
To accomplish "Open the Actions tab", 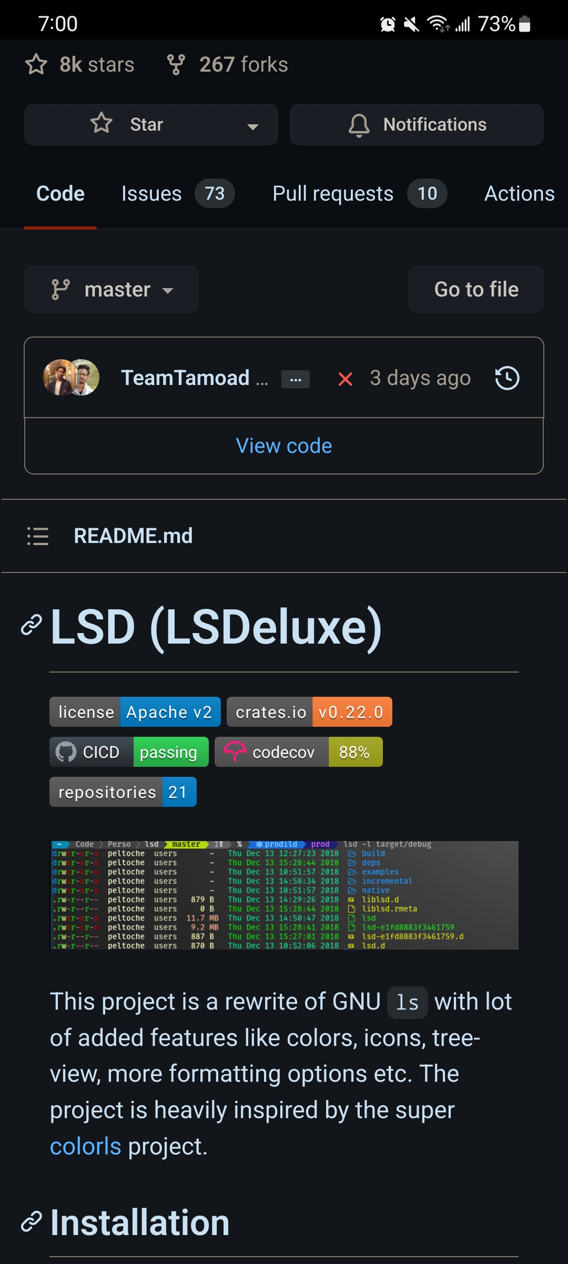I will pyautogui.click(x=519, y=194).
